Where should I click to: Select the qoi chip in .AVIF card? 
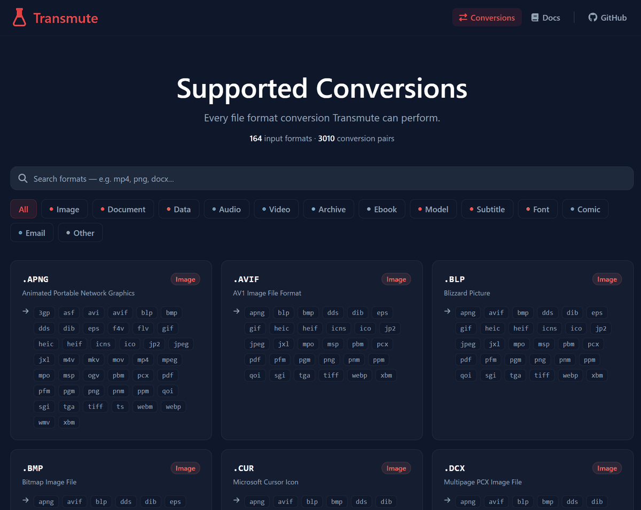coord(255,375)
